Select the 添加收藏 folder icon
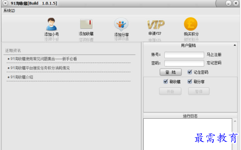This screenshot has width=241, height=150. pyautogui.click(x=86, y=24)
